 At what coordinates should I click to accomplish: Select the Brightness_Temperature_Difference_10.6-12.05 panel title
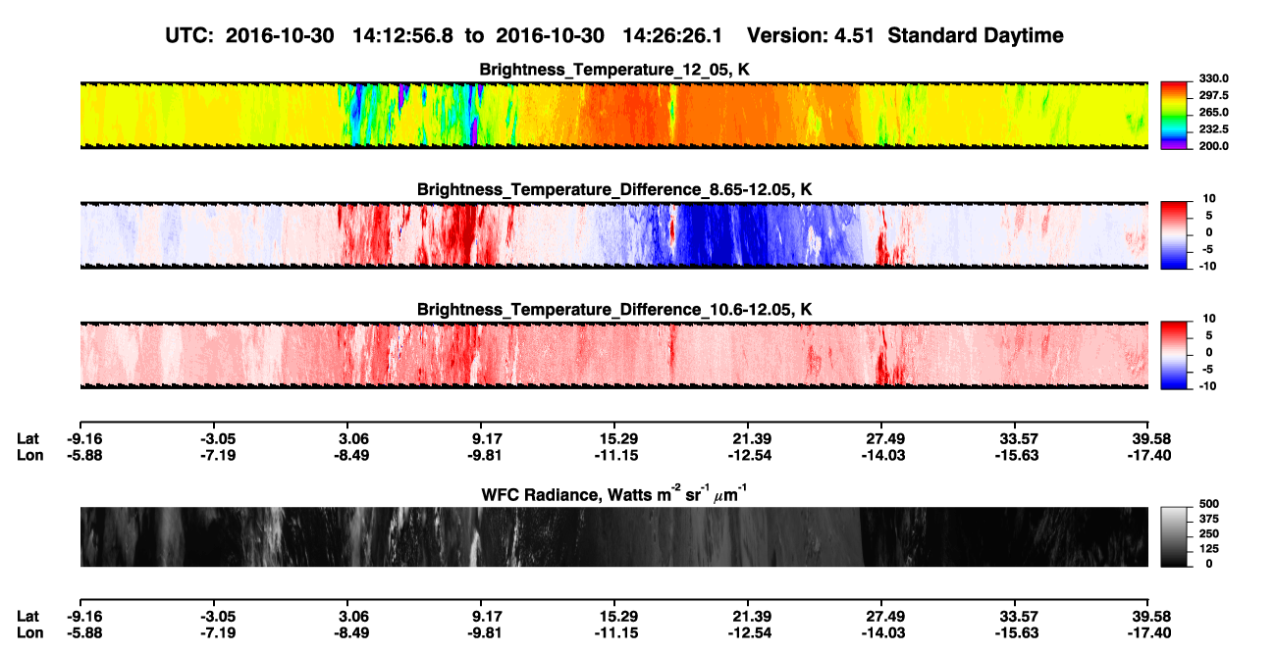pos(614,309)
